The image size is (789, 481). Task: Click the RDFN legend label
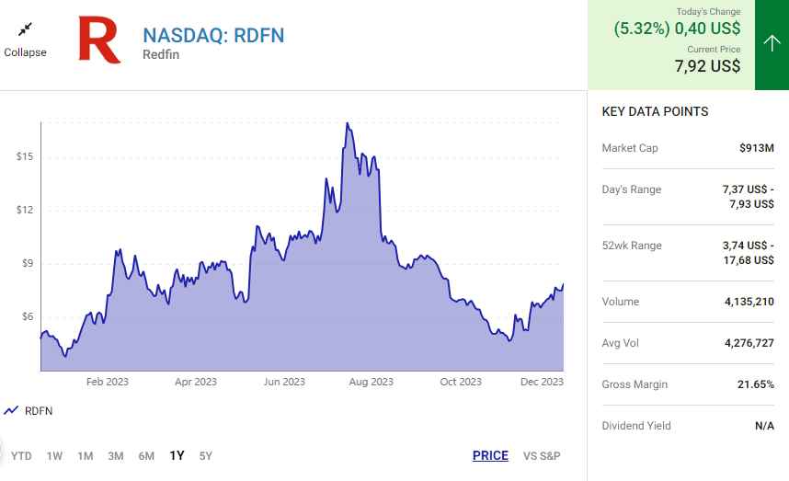39,411
